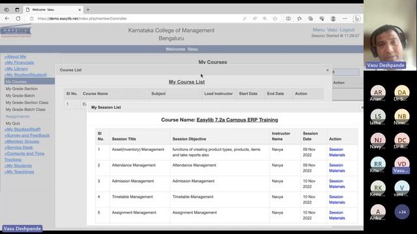Select LS participant avatar
Screen dimensions: 417x234
(x=378, y=116)
